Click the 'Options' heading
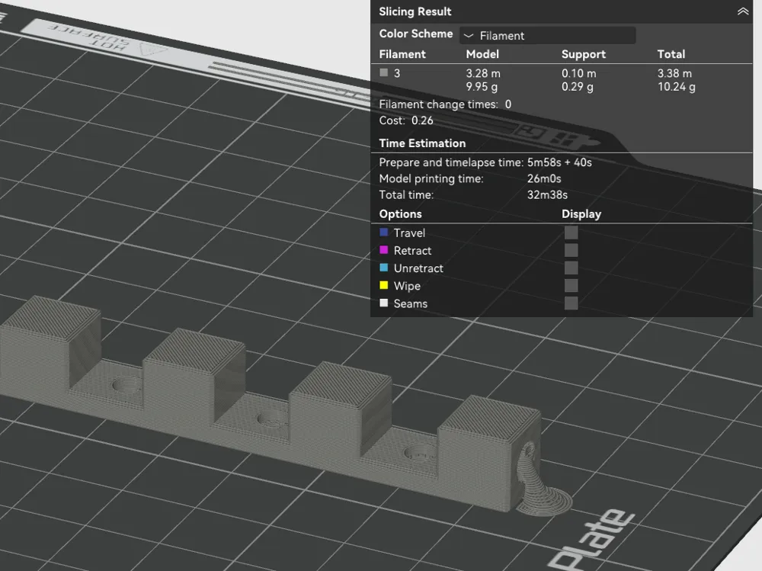Screen dimensions: 762x571 (401, 214)
